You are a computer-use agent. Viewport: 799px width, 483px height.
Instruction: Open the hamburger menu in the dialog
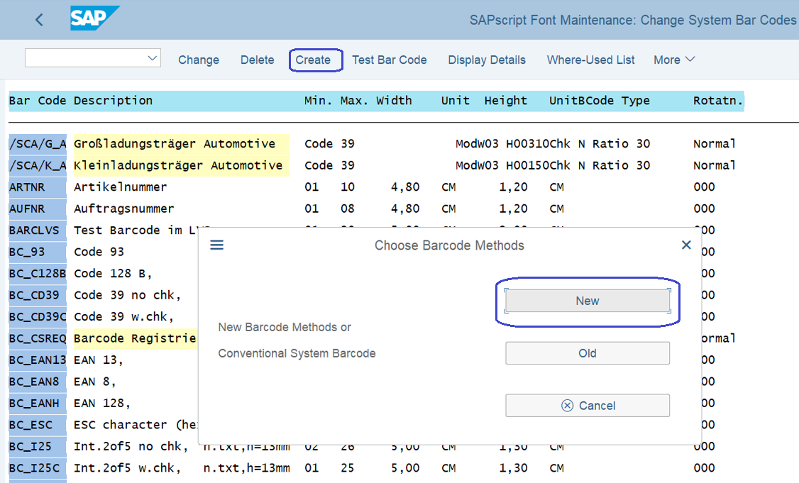[217, 245]
